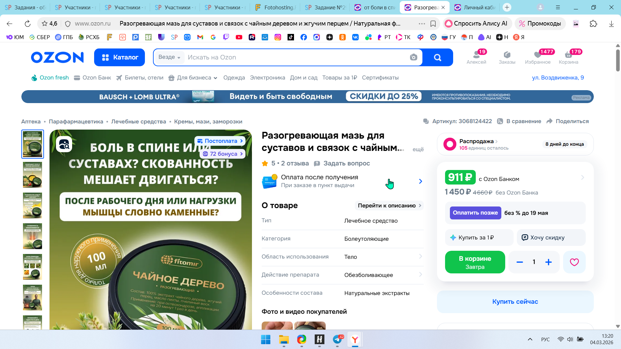Add product to favorites heart icon
Image resolution: width=621 pixels, height=349 pixels.
574,262
